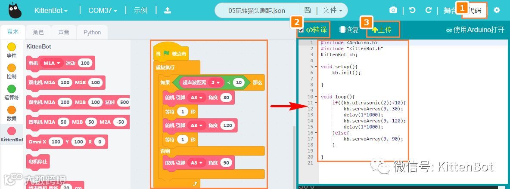Click the project name field 05玩转猫头测距.json
510x189 pixels.
pos(257,10)
